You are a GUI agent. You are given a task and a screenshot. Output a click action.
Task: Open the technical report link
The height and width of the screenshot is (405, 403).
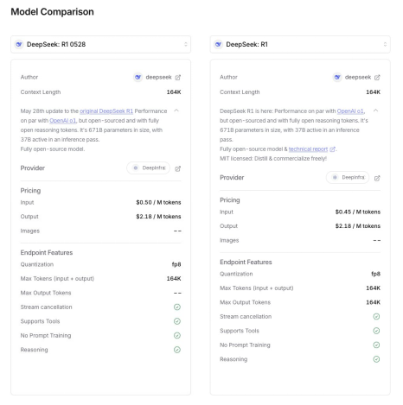tap(308, 149)
